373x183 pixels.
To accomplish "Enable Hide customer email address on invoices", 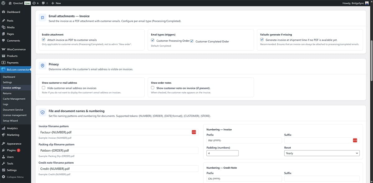I will tap(44, 88).
